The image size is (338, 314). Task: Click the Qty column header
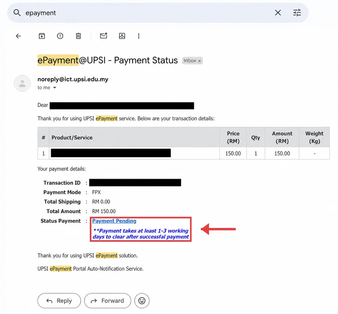pos(256,138)
